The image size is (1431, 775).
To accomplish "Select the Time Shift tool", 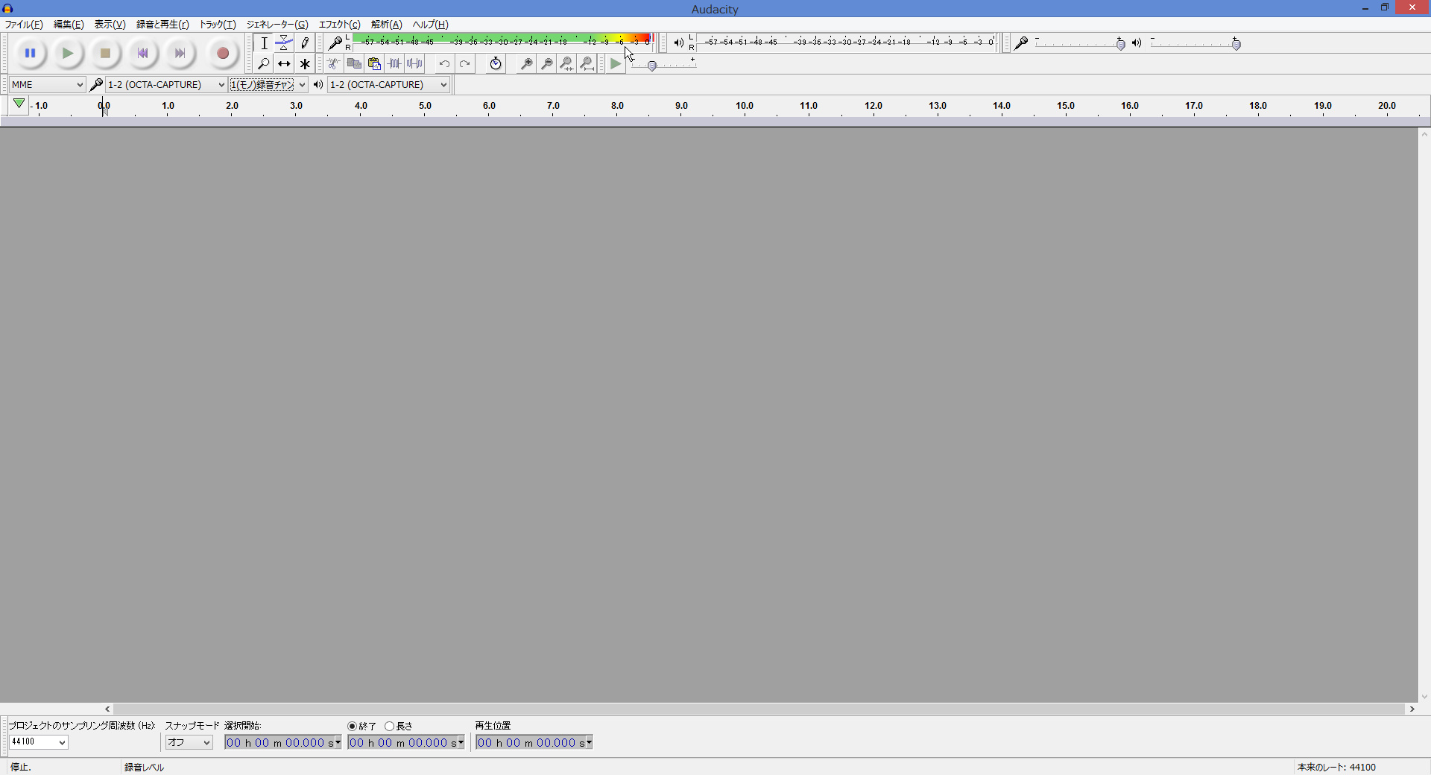I will click(284, 63).
